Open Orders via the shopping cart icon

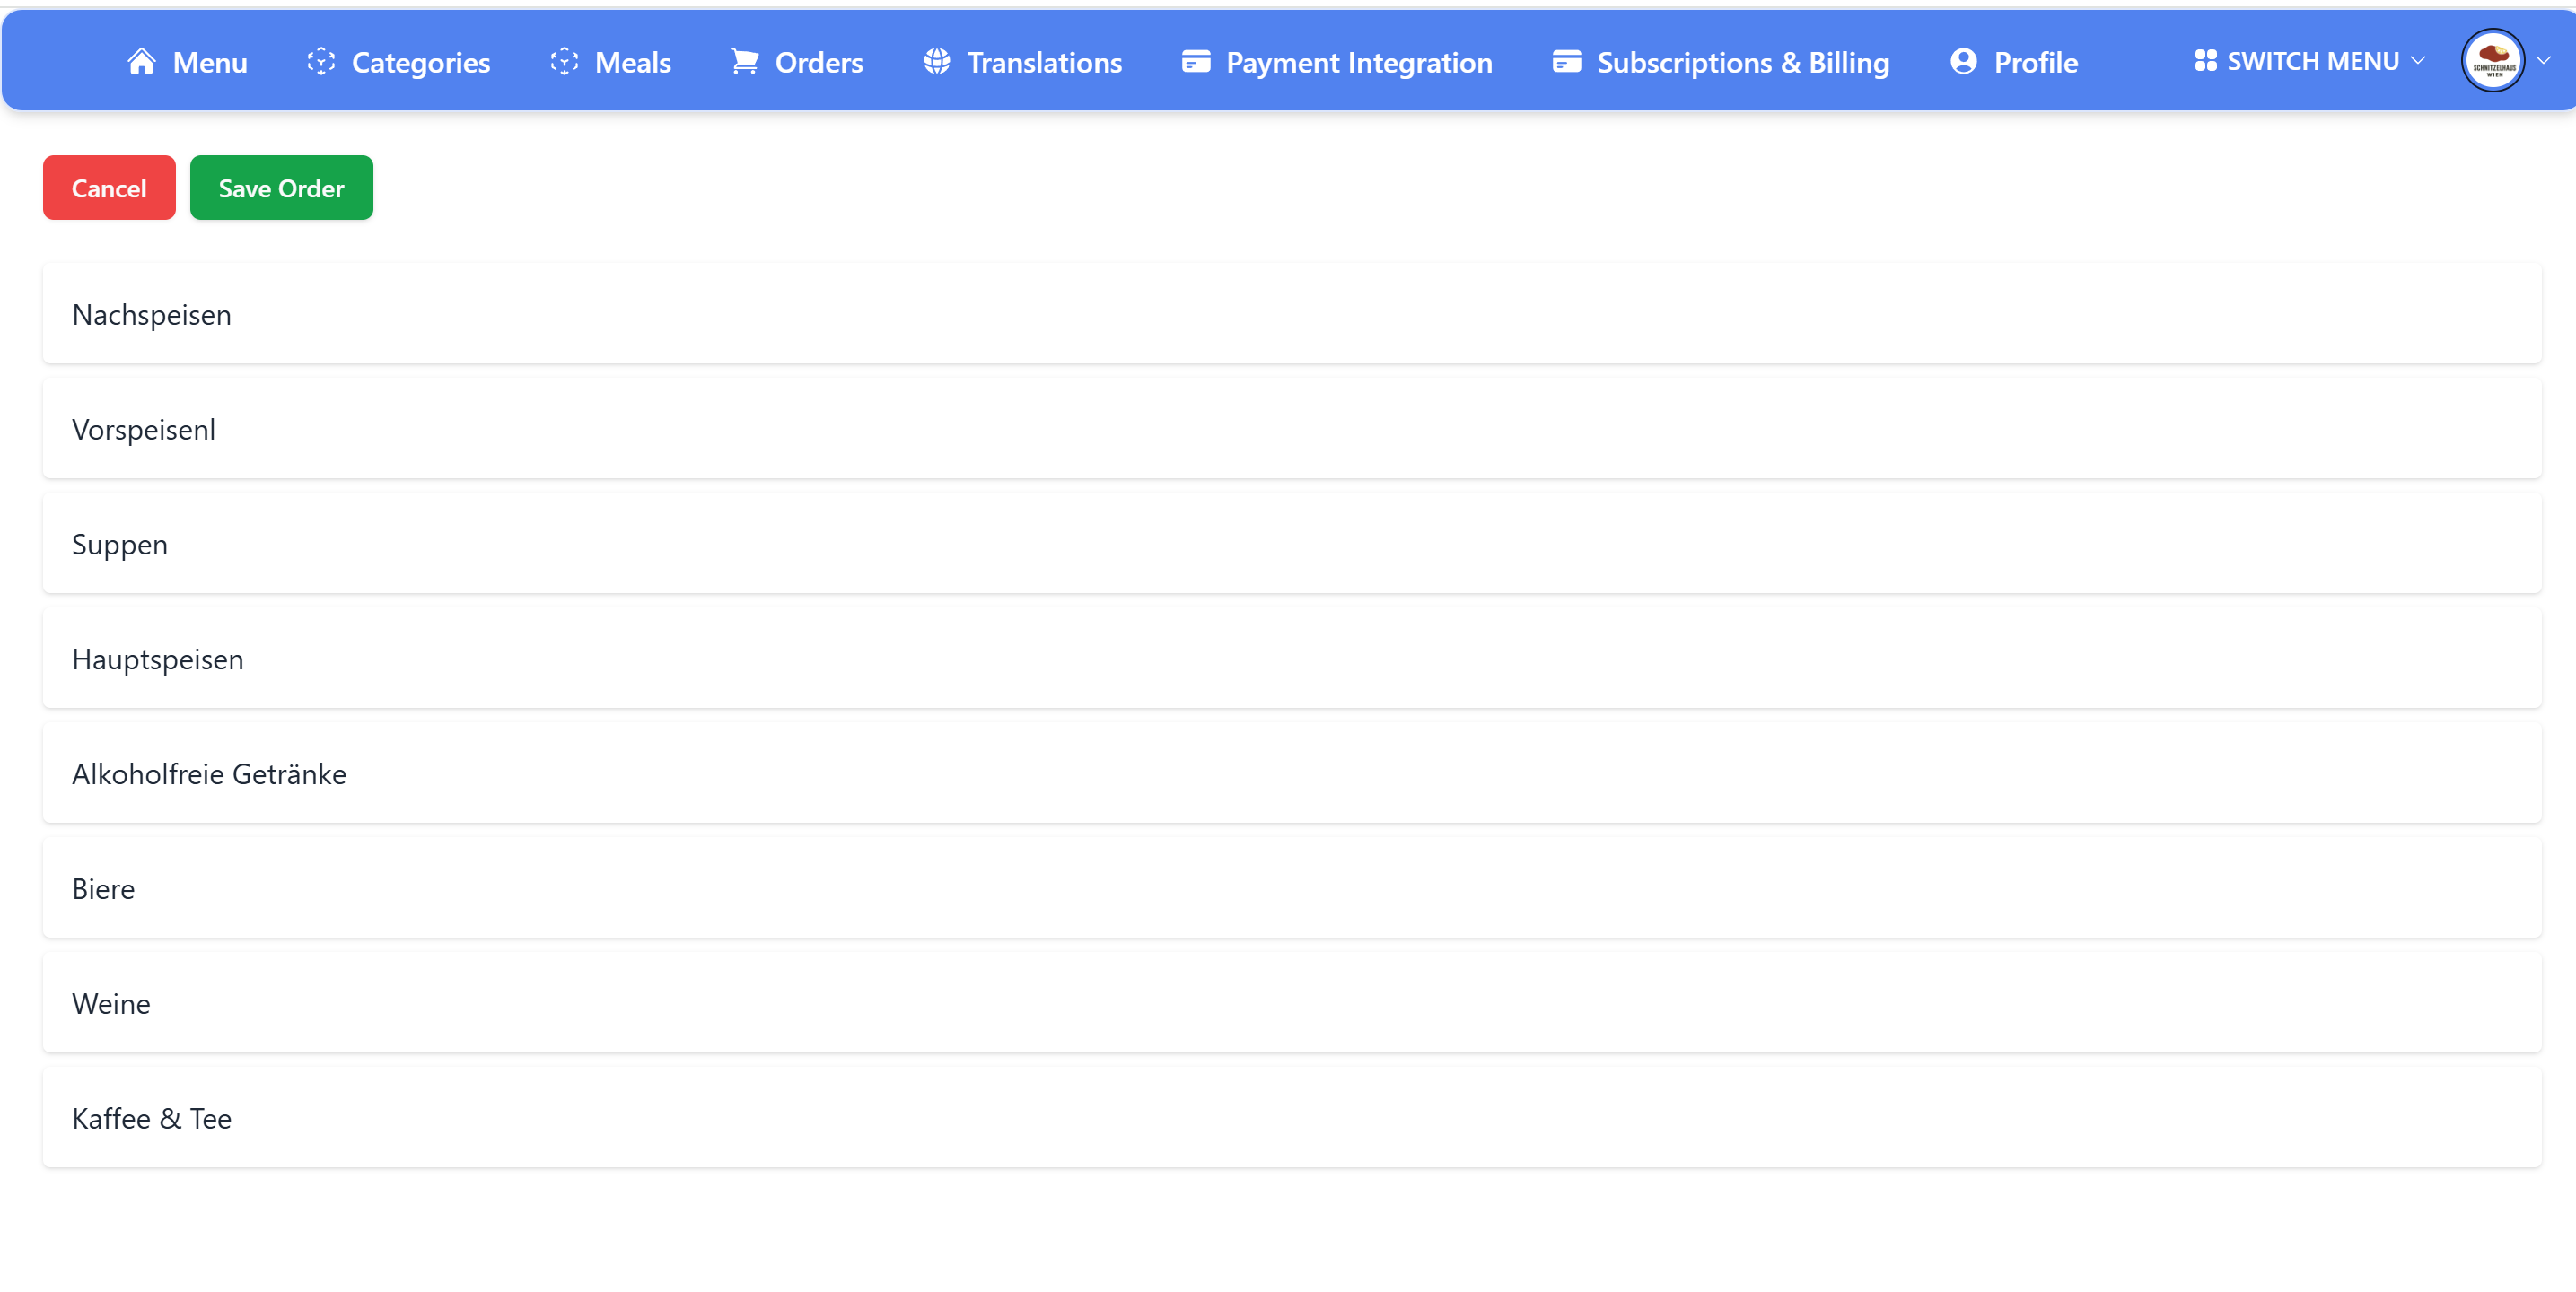pyautogui.click(x=745, y=60)
